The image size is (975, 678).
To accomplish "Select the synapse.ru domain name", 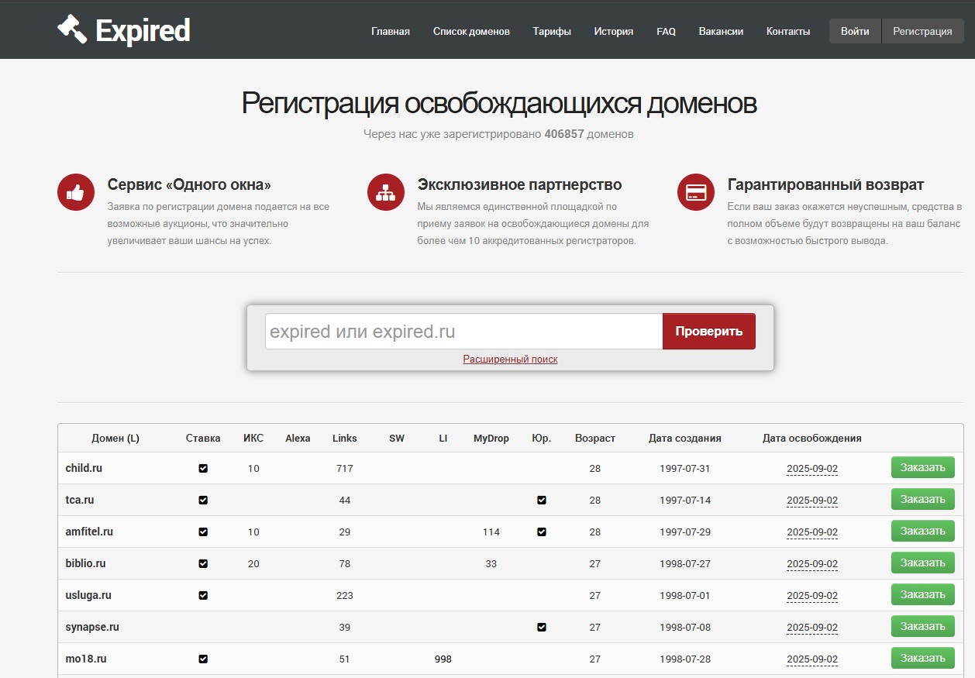I will (92, 628).
